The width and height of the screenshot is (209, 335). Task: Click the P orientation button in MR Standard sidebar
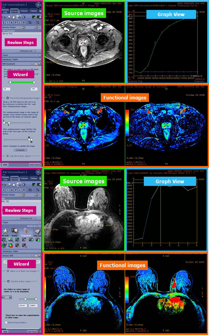(16, 23)
